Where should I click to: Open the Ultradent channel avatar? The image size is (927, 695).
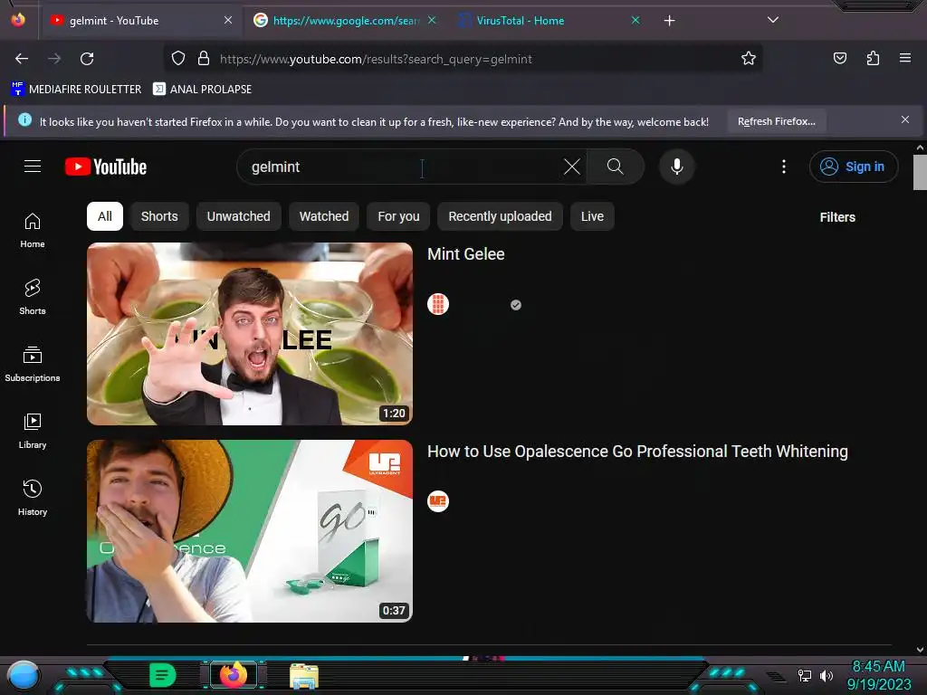tap(438, 501)
